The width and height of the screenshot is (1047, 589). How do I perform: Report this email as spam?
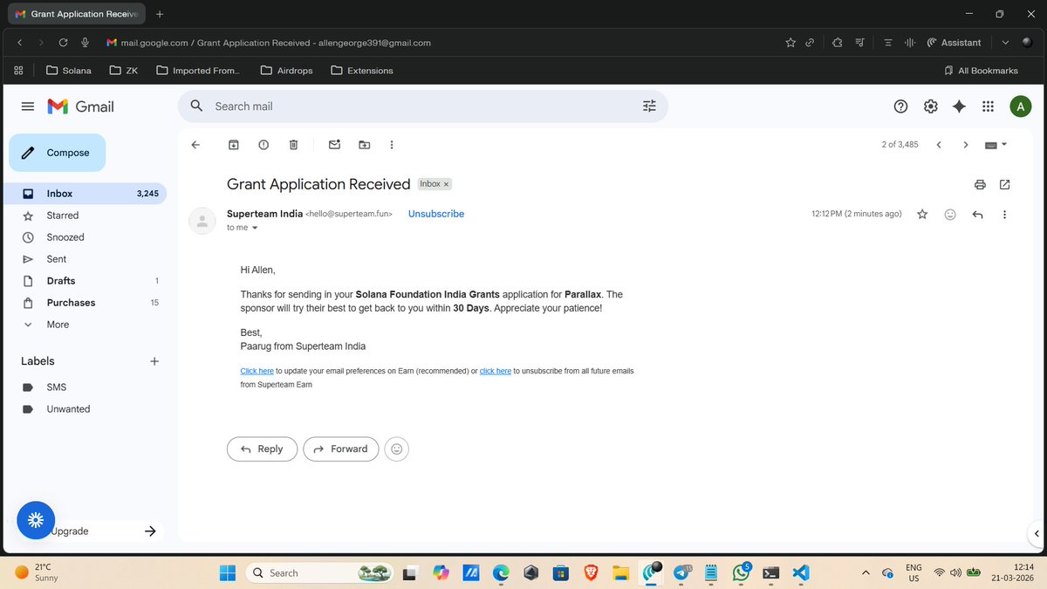pyautogui.click(x=263, y=145)
